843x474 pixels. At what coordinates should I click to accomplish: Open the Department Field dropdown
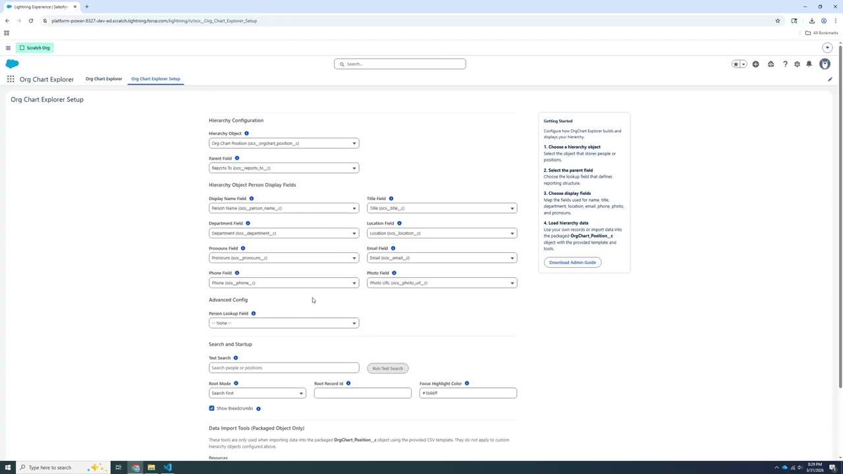click(x=284, y=233)
